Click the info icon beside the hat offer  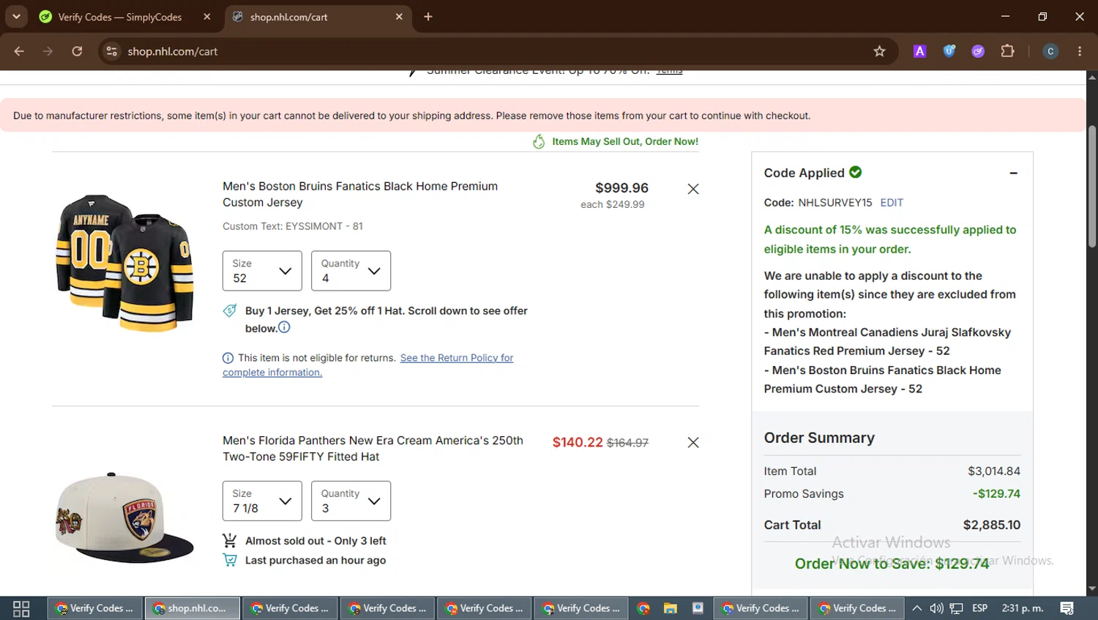284,327
